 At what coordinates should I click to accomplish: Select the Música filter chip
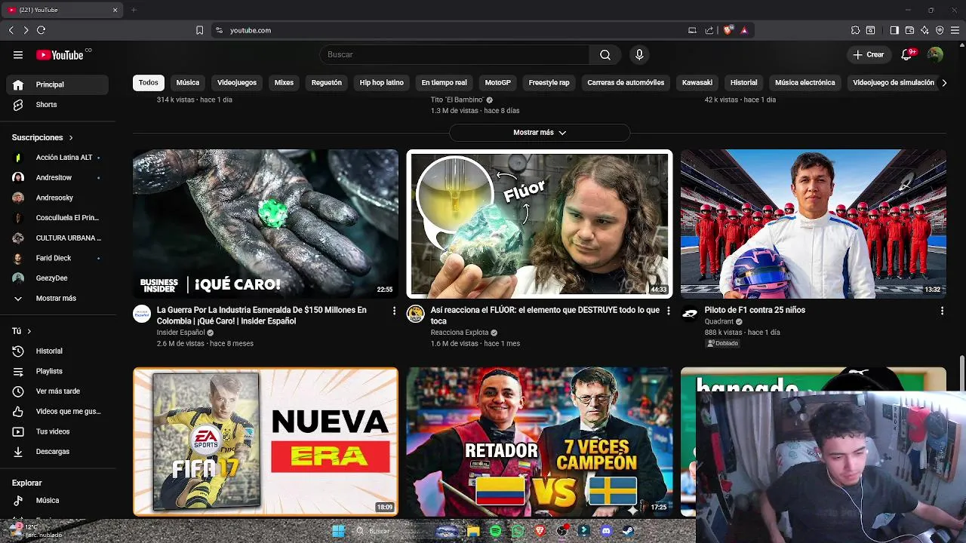tap(188, 82)
